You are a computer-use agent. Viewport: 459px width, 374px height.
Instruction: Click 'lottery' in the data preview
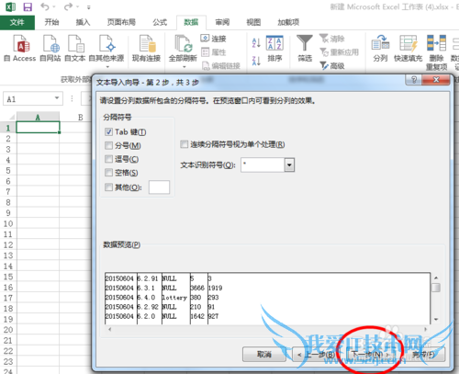point(174,298)
